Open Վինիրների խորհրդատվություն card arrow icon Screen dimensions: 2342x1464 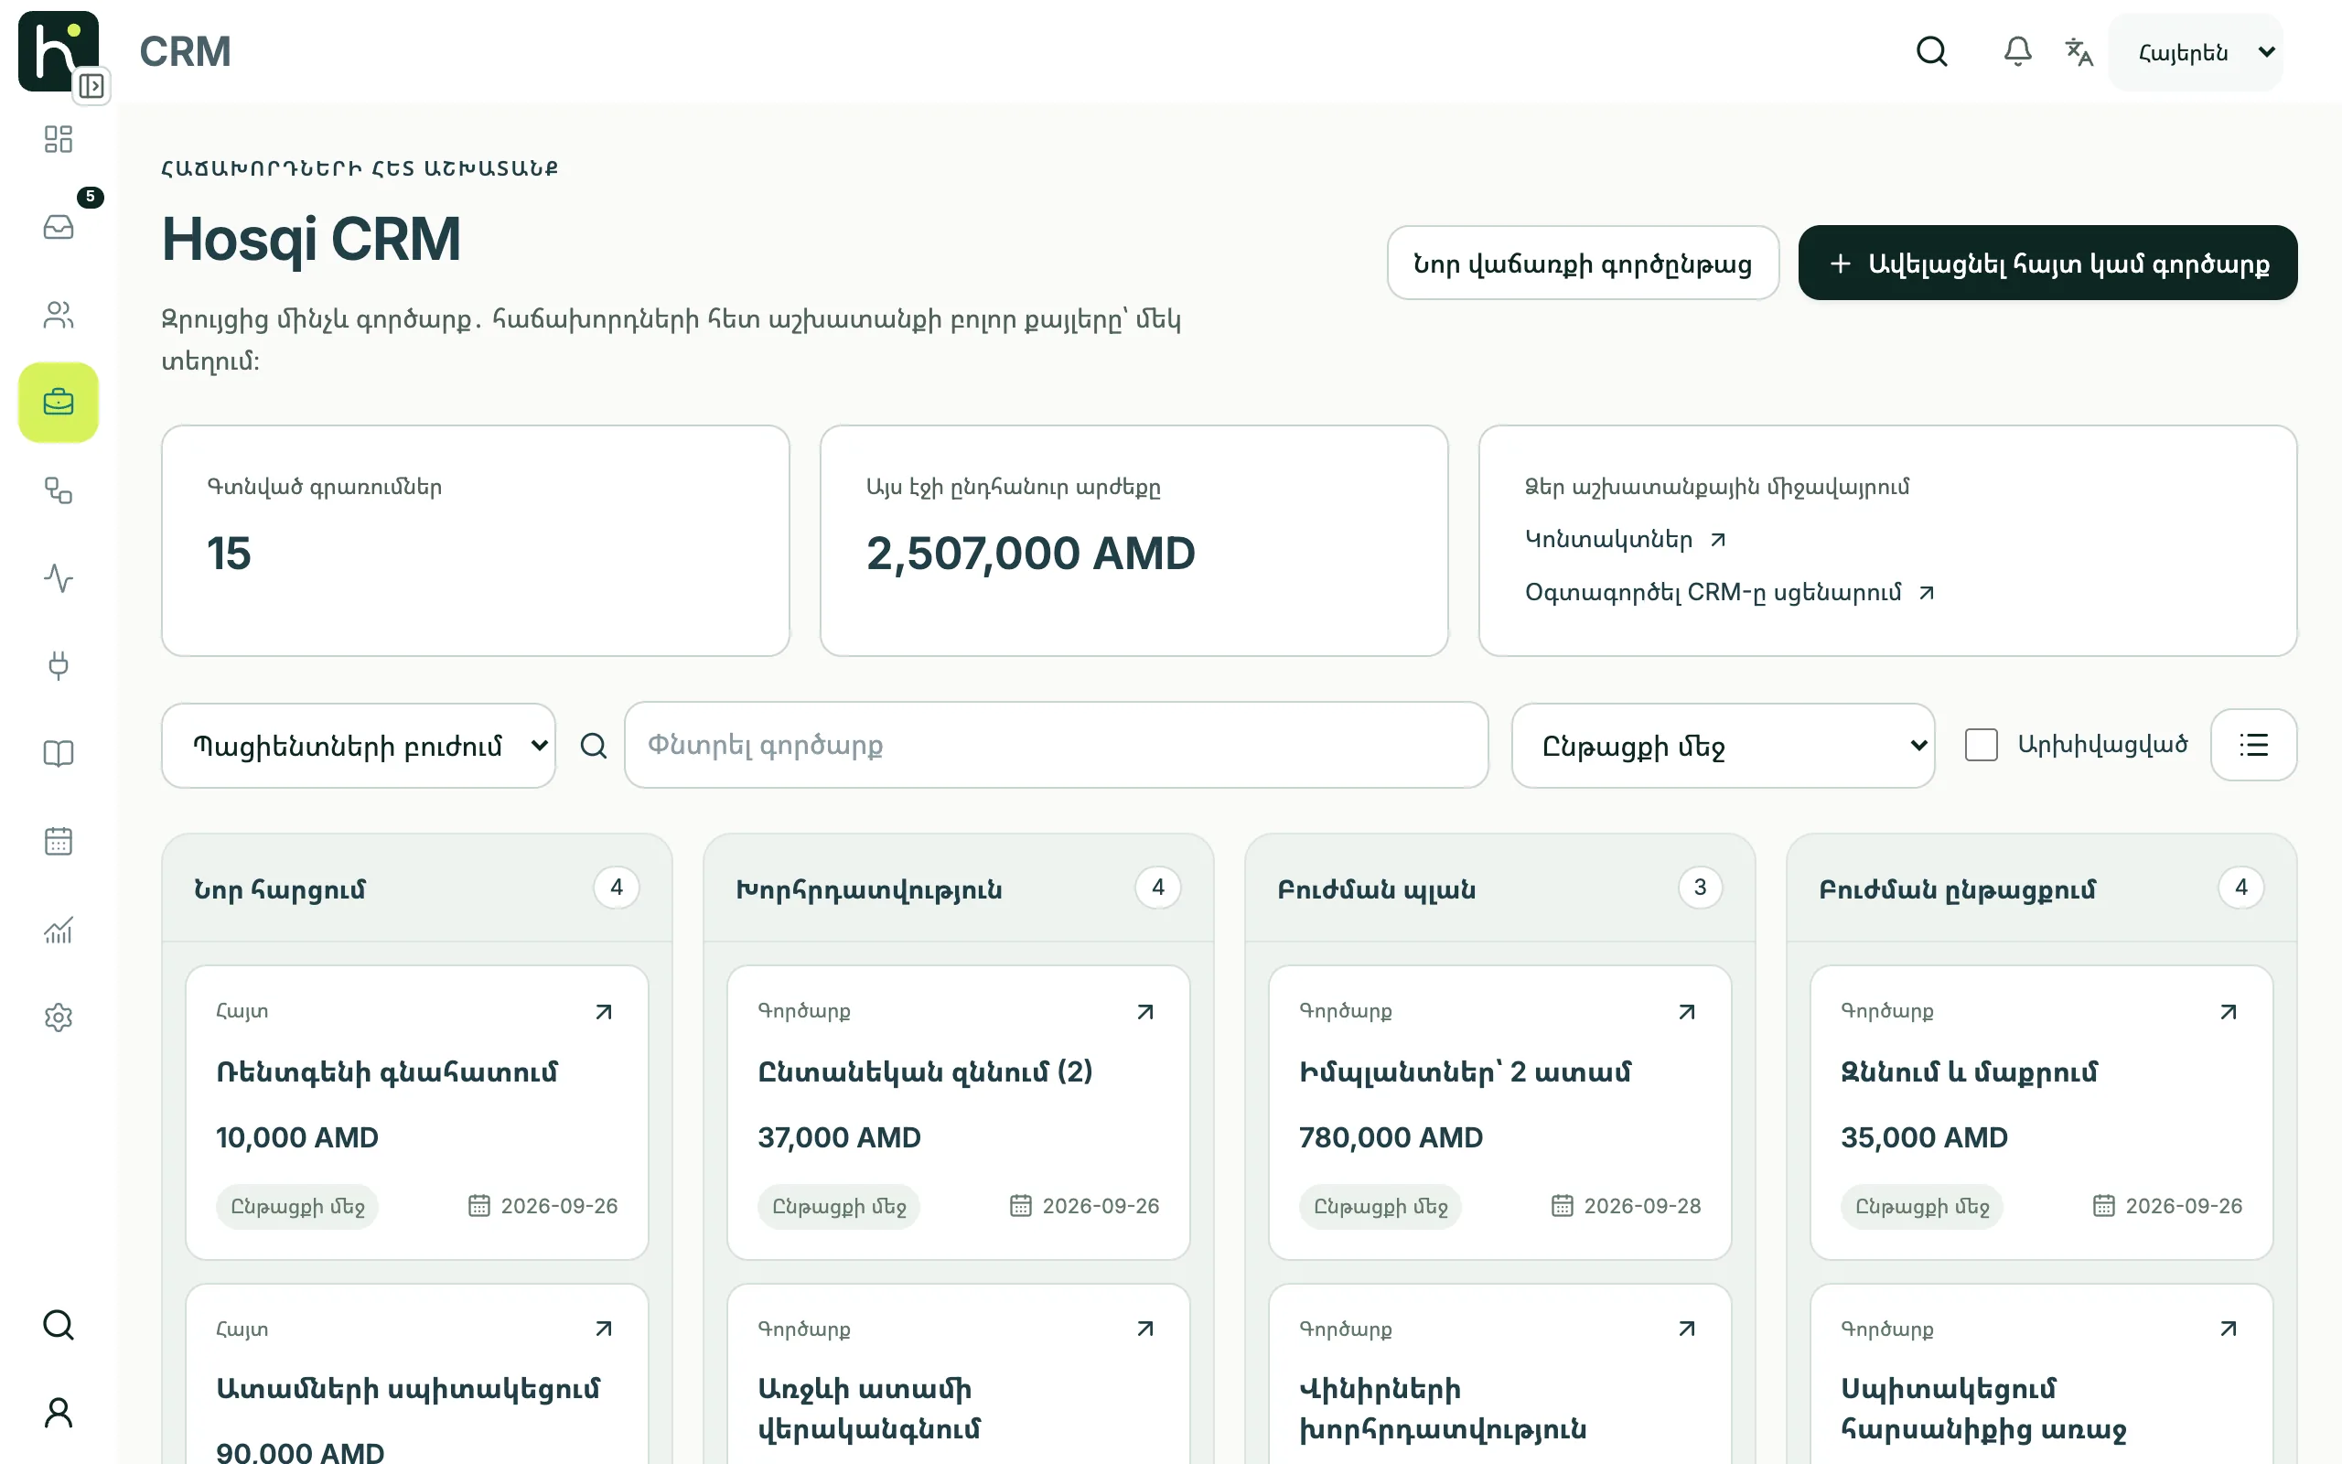click(1687, 1329)
